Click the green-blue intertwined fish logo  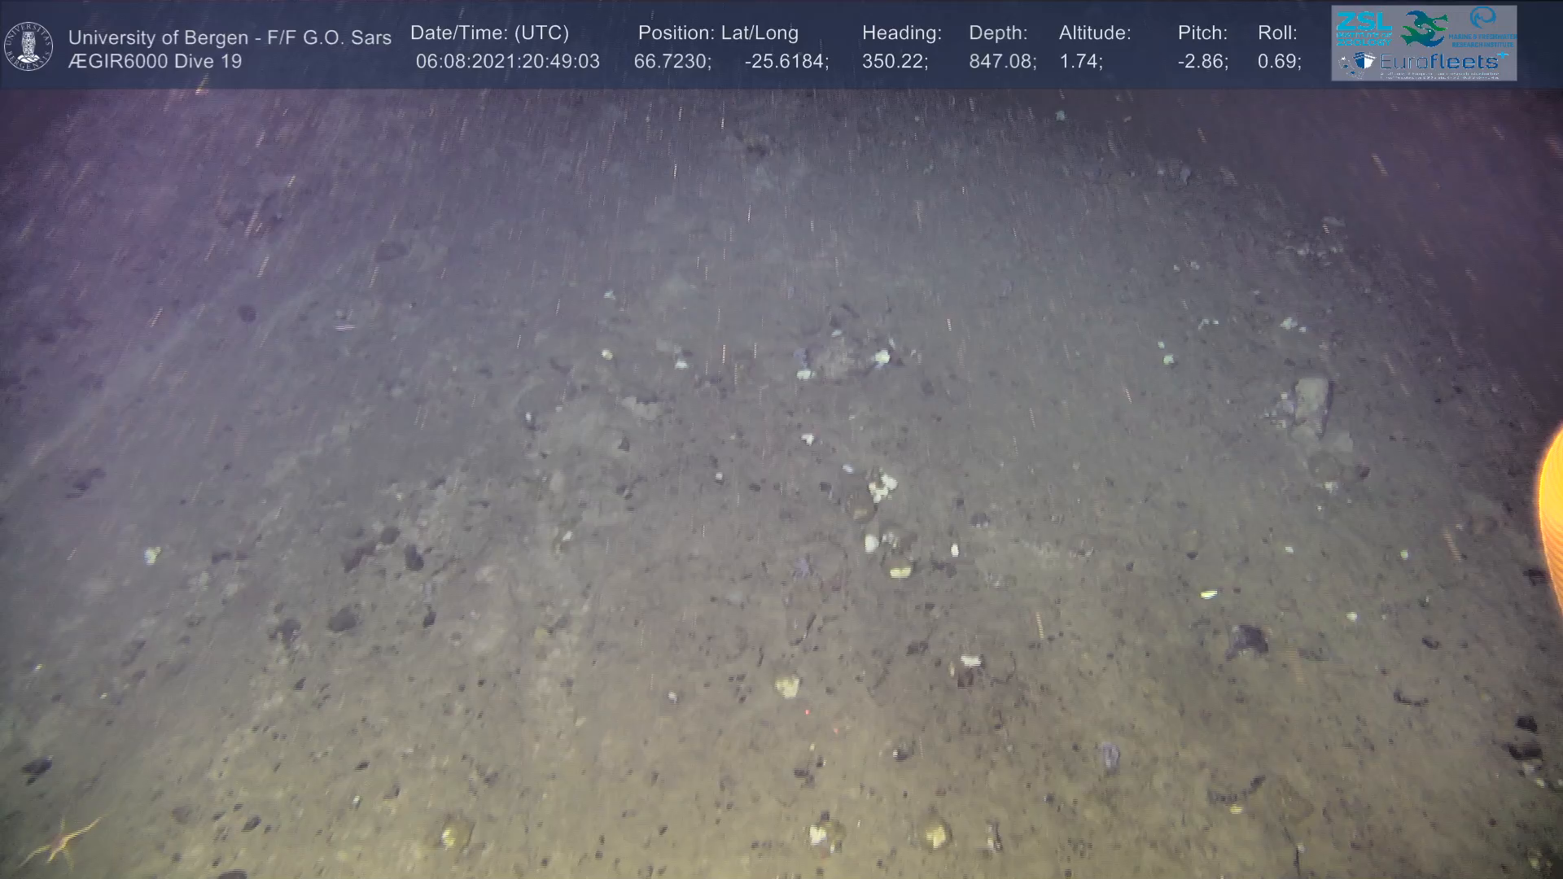[x=1425, y=28]
